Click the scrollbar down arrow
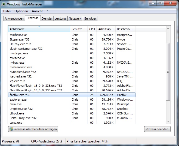 click(168, 121)
